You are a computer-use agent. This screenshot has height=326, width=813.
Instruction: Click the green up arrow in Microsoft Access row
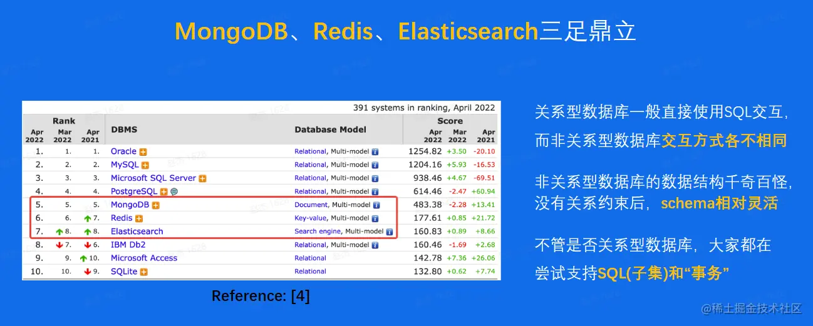(83, 258)
